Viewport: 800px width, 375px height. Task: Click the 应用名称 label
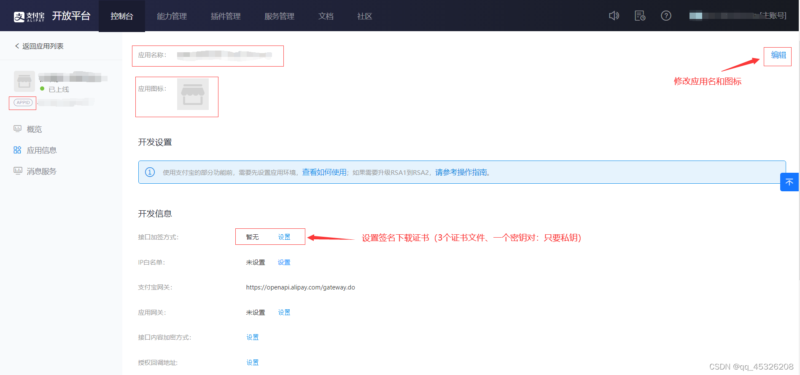click(152, 55)
